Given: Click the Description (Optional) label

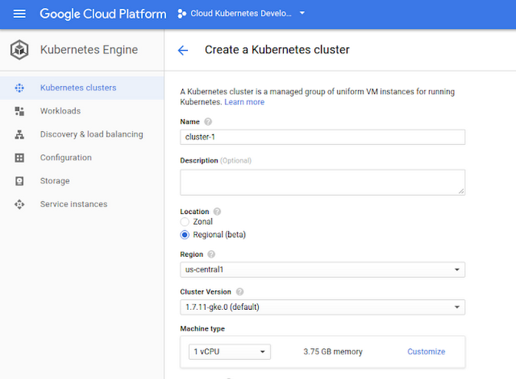Looking at the screenshot, I should (x=215, y=160).
